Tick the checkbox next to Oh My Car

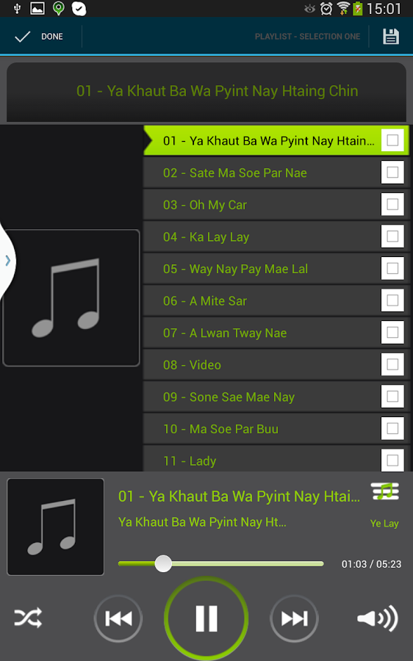392,204
